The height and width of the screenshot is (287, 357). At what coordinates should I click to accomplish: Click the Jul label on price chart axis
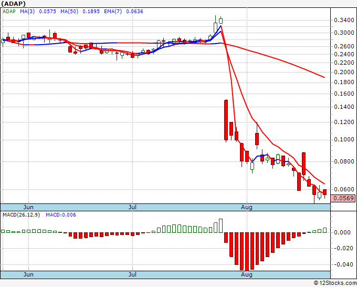[x=132, y=207]
